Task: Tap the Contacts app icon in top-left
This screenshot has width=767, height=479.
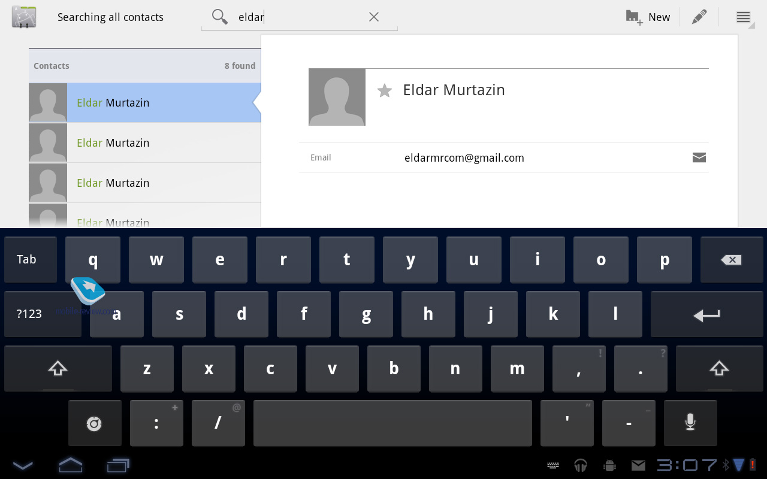Action: click(24, 17)
